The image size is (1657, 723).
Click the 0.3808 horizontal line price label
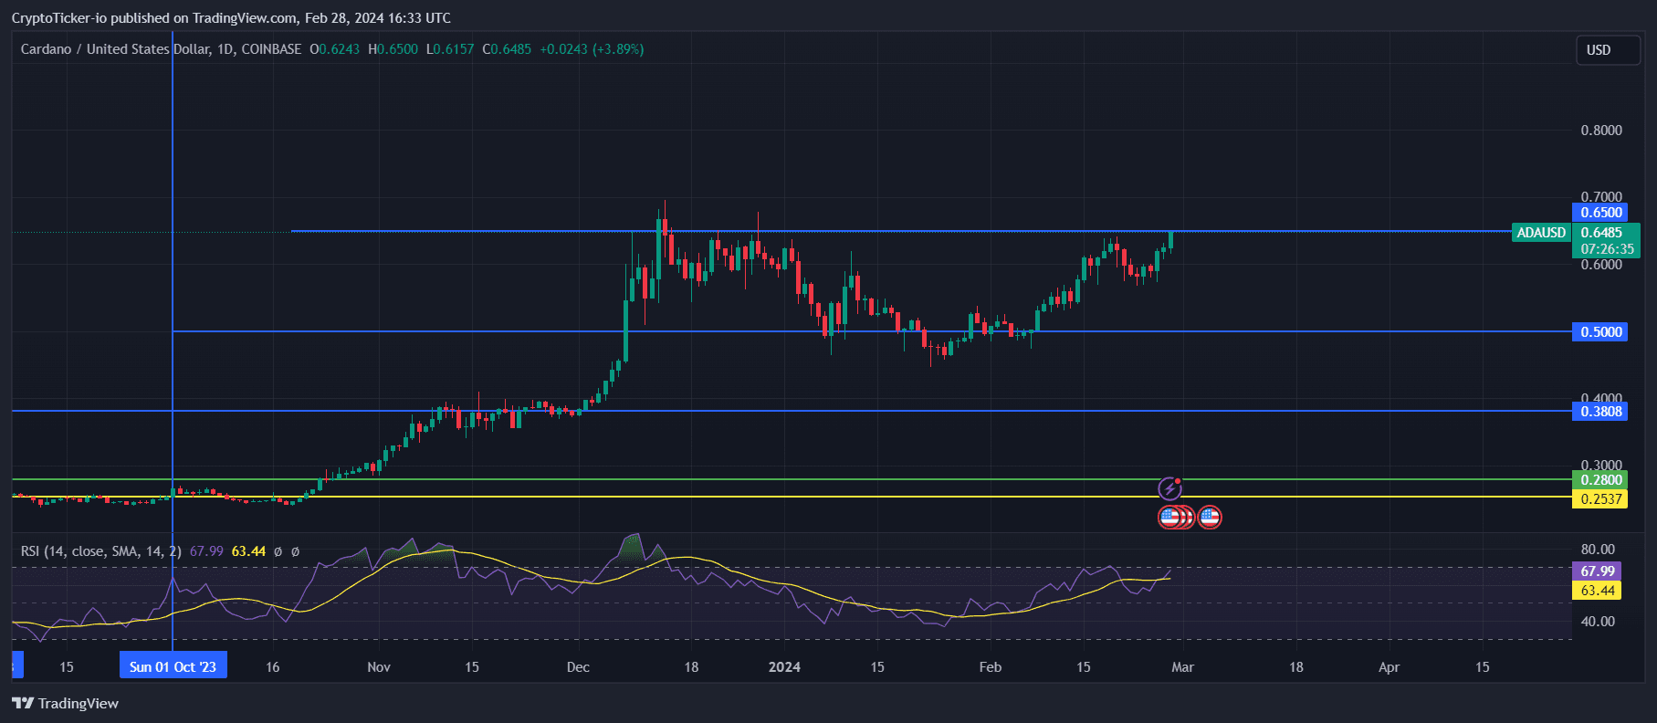1600,412
